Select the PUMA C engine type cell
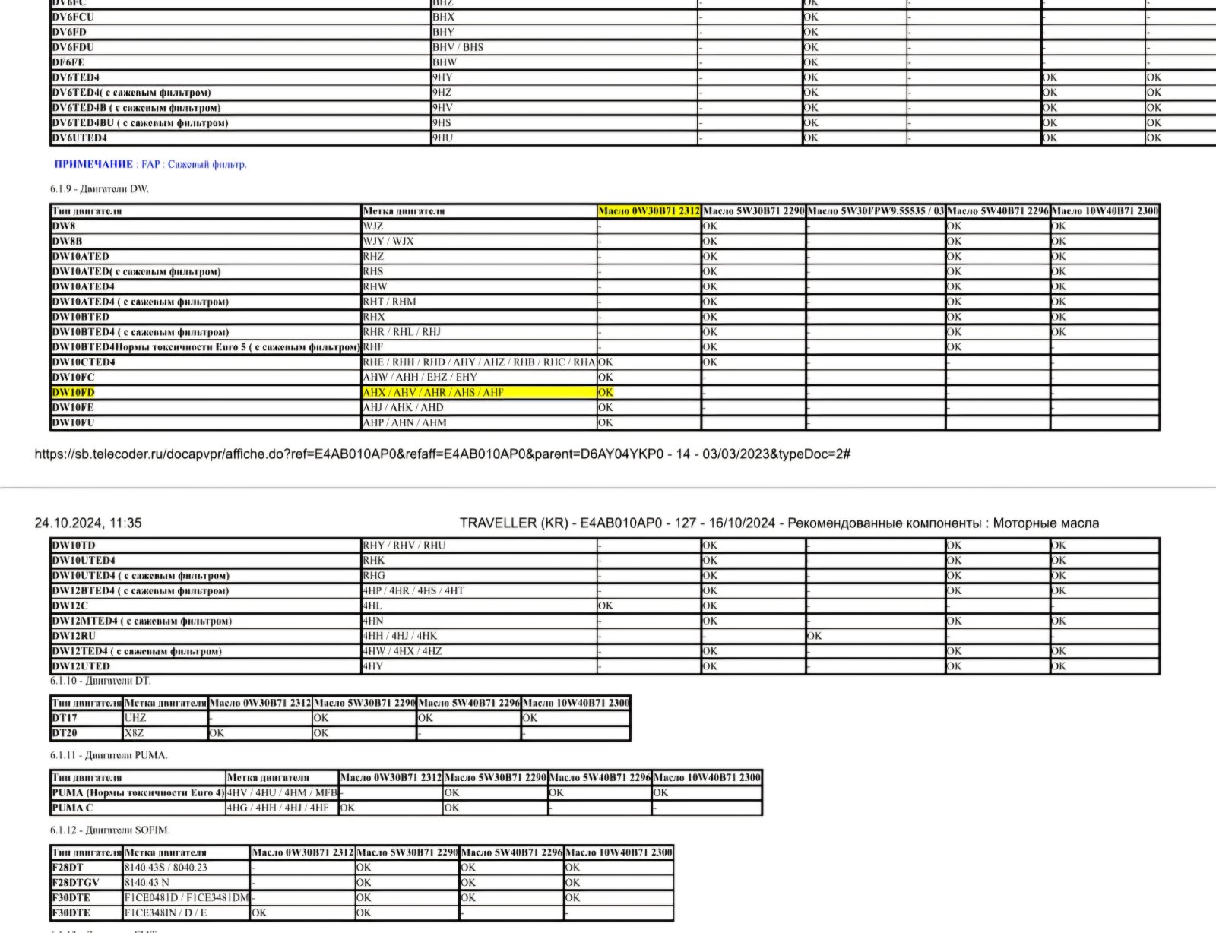Screen dimensions: 1216x933 click(138, 808)
